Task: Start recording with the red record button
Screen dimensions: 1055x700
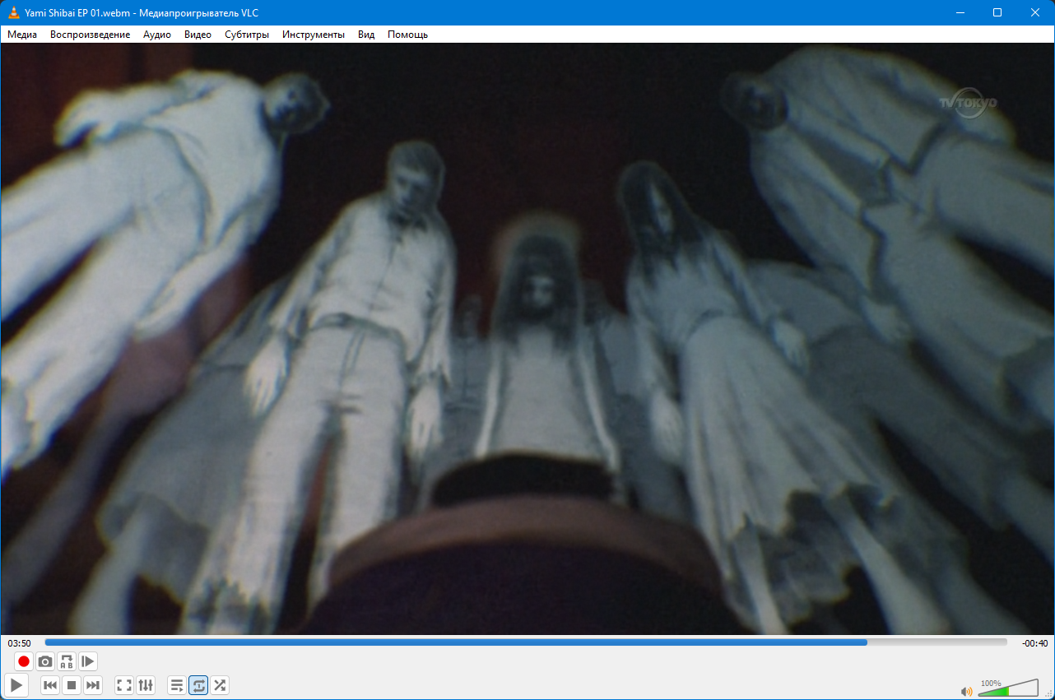Action: pyautogui.click(x=24, y=661)
